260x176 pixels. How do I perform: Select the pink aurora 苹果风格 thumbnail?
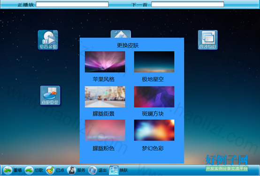[x=105, y=62]
